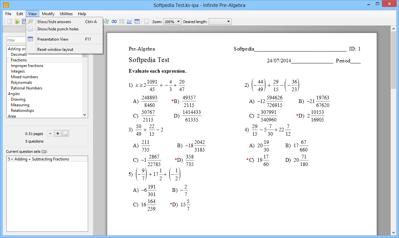Select '5 × Adding + Subtracting Fractions' question set

click(47, 159)
